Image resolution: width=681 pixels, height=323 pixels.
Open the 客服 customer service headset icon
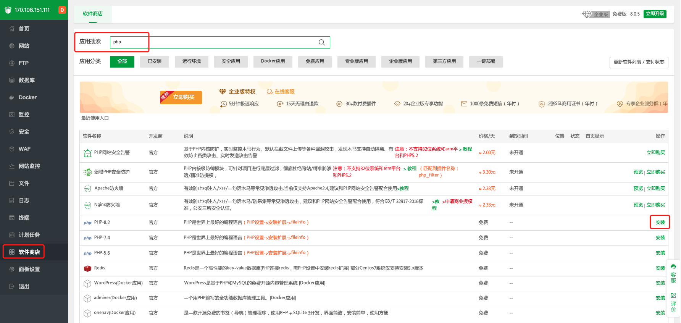click(673, 266)
